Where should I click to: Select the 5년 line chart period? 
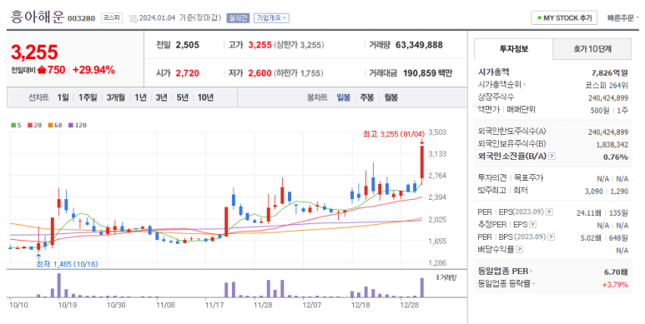click(x=182, y=97)
